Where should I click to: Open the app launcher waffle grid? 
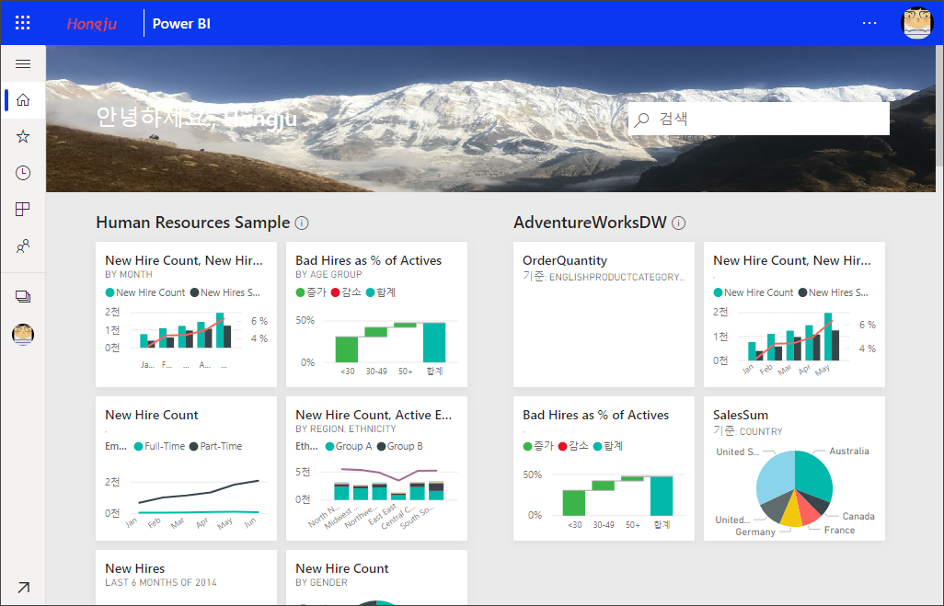[x=23, y=24]
